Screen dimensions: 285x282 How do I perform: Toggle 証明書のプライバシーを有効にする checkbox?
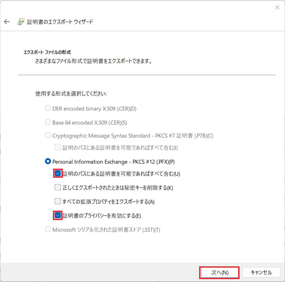point(58,215)
